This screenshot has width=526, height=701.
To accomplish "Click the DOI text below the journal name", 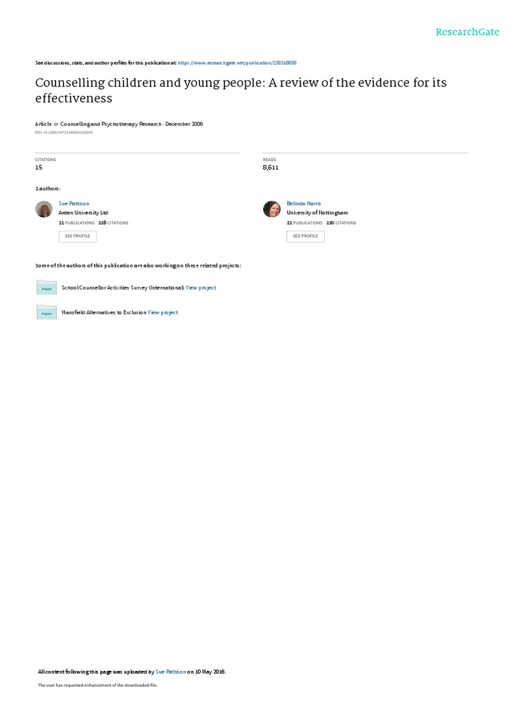I will point(64,133).
